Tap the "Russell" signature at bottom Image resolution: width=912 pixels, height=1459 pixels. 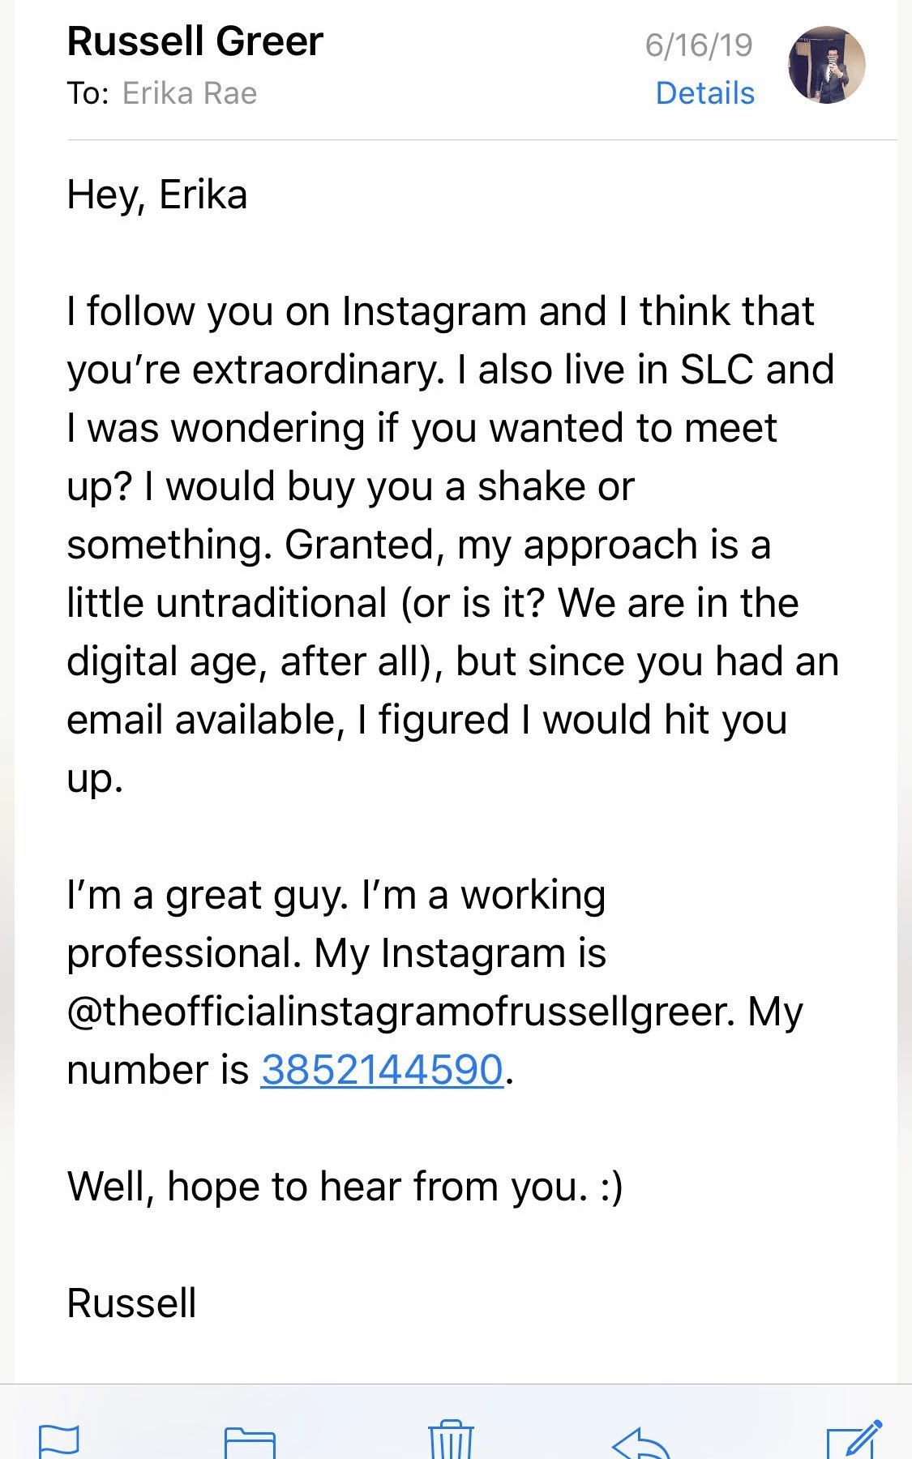131,1303
